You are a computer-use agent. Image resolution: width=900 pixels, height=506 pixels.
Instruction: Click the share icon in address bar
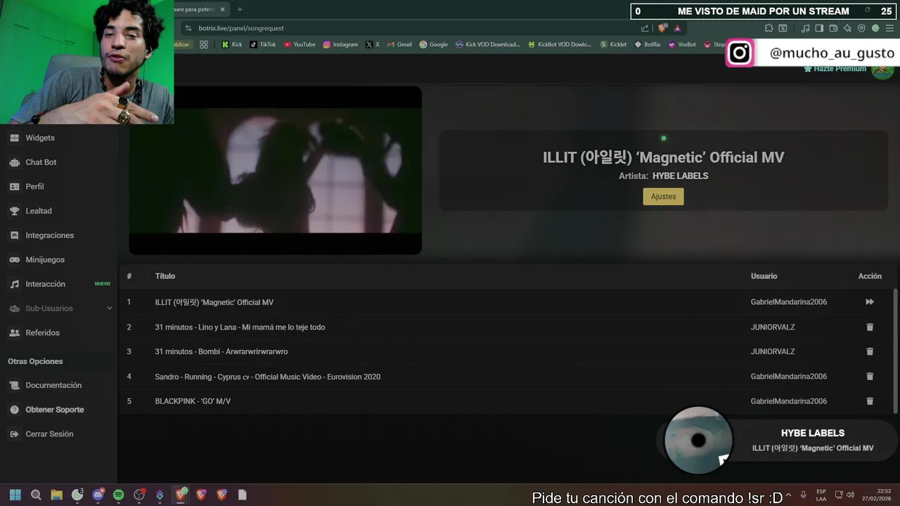pyautogui.click(x=645, y=28)
